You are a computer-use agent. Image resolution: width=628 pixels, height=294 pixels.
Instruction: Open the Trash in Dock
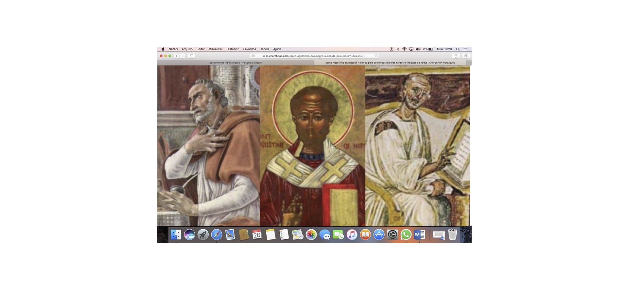click(452, 235)
